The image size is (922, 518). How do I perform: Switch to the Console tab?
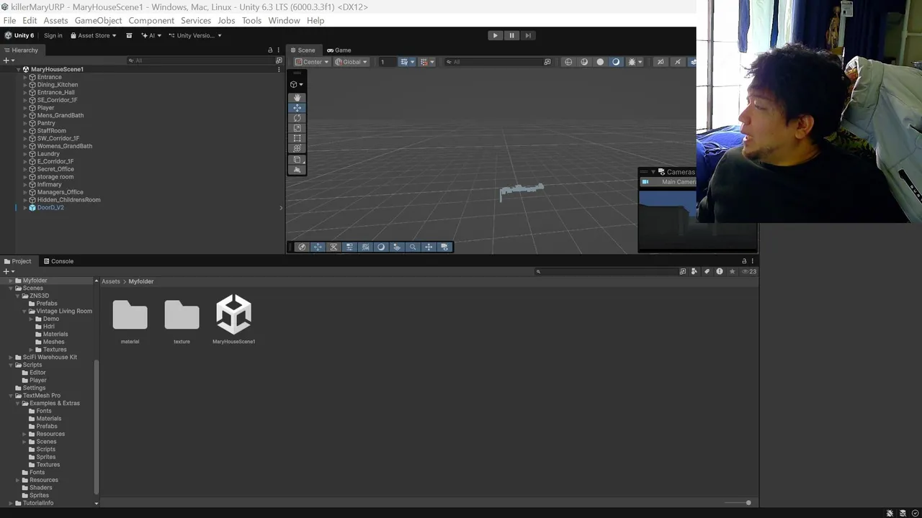point(58,261)
